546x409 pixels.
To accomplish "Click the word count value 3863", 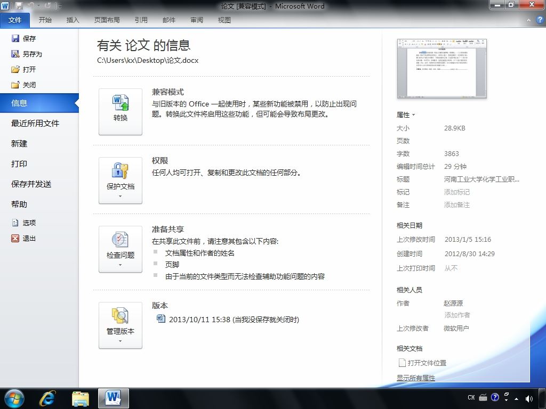I will coord(451,153).
